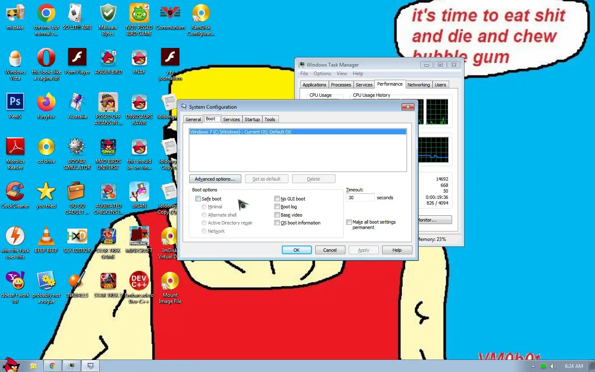Choose the Network safe boot radio
The height and width of the screenshot is (372, 595).
[204, 231]
